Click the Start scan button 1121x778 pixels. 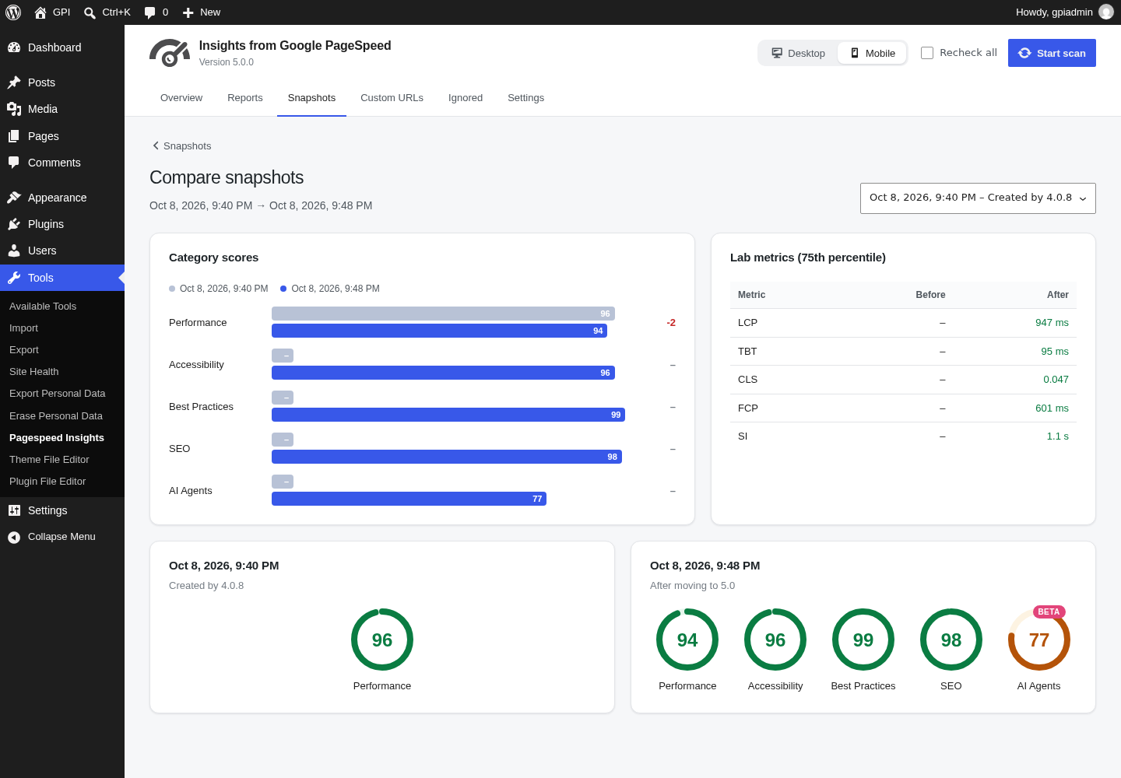click(x=1052, y=53)
